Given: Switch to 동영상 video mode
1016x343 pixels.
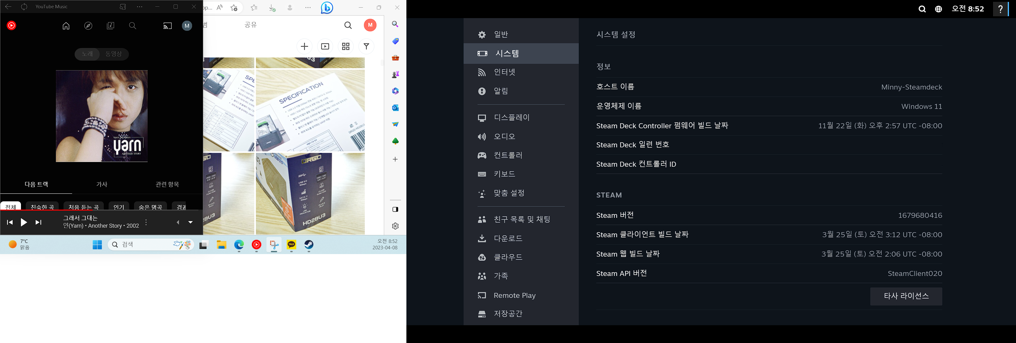Looking at the screenshot, I should 114,54.
